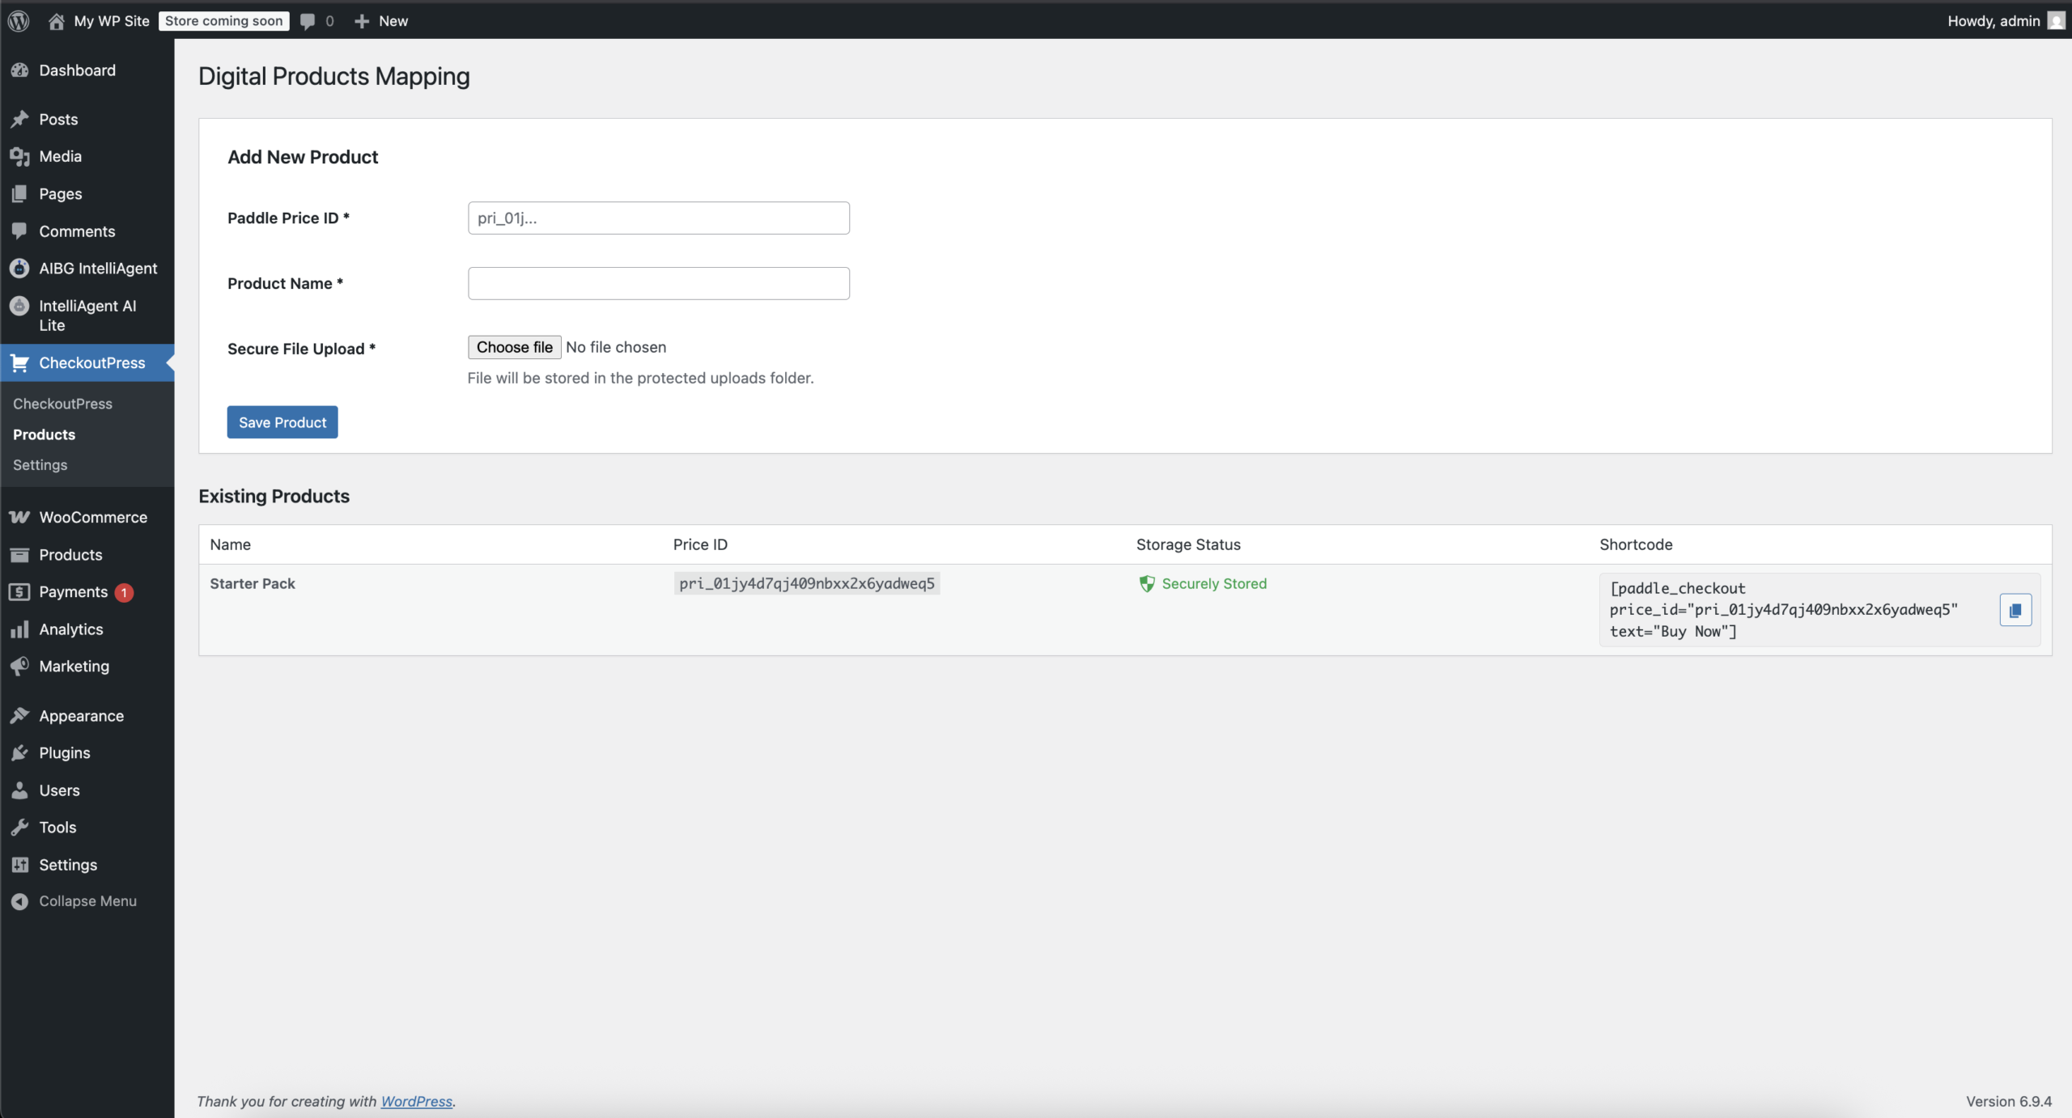Focus the Product Name field
The width and height of the screenshot is (2072, 1118).
point(659,284)
